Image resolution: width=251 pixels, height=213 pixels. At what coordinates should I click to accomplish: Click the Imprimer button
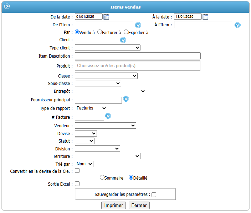pos(113,205)
